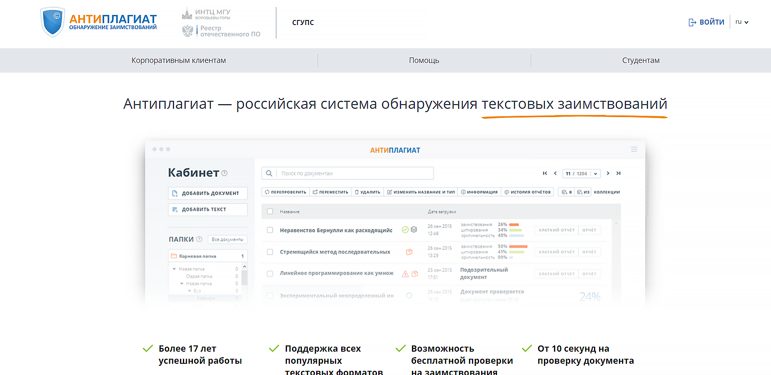This screenshot has height=375, width=771.
Task: Click the Переместить toolbar button
Action: pyautogui.click(x=331, y=192)
